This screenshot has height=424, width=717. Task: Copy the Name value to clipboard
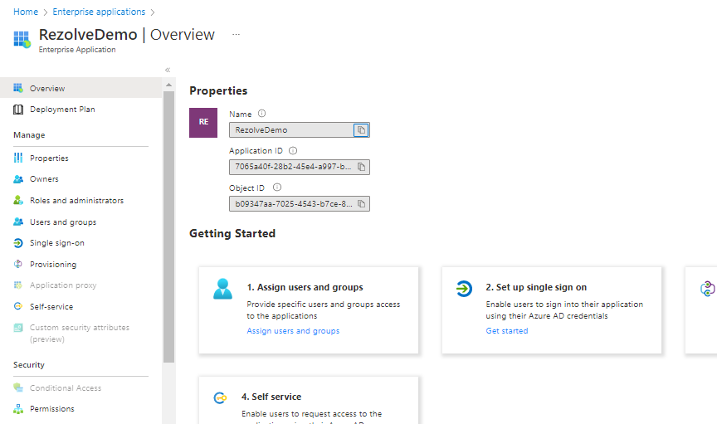click(x=361, y=130)
